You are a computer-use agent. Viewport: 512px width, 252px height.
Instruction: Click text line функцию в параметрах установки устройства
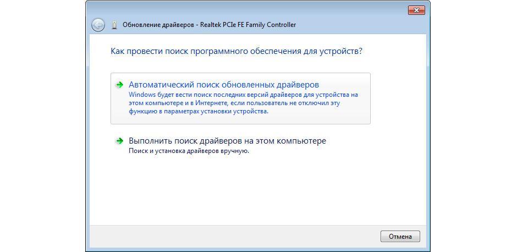[x=199, y=112]
